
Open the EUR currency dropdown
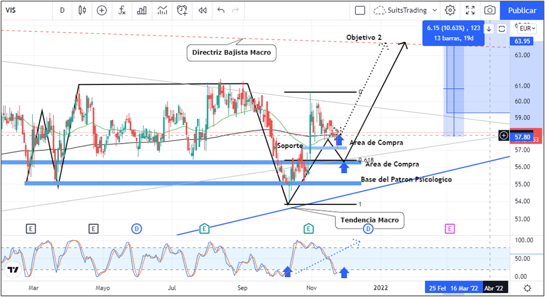point(526,28)
